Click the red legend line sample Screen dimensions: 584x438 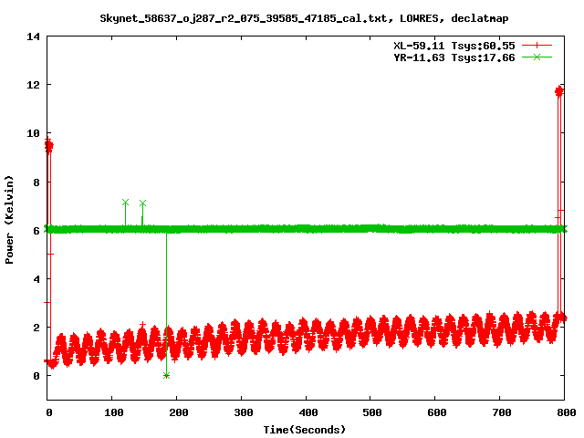pos(537,46)
